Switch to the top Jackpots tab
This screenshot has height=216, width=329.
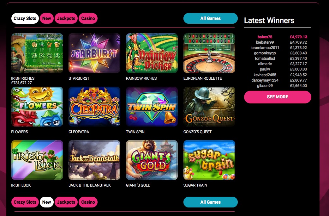pos(66,18)
